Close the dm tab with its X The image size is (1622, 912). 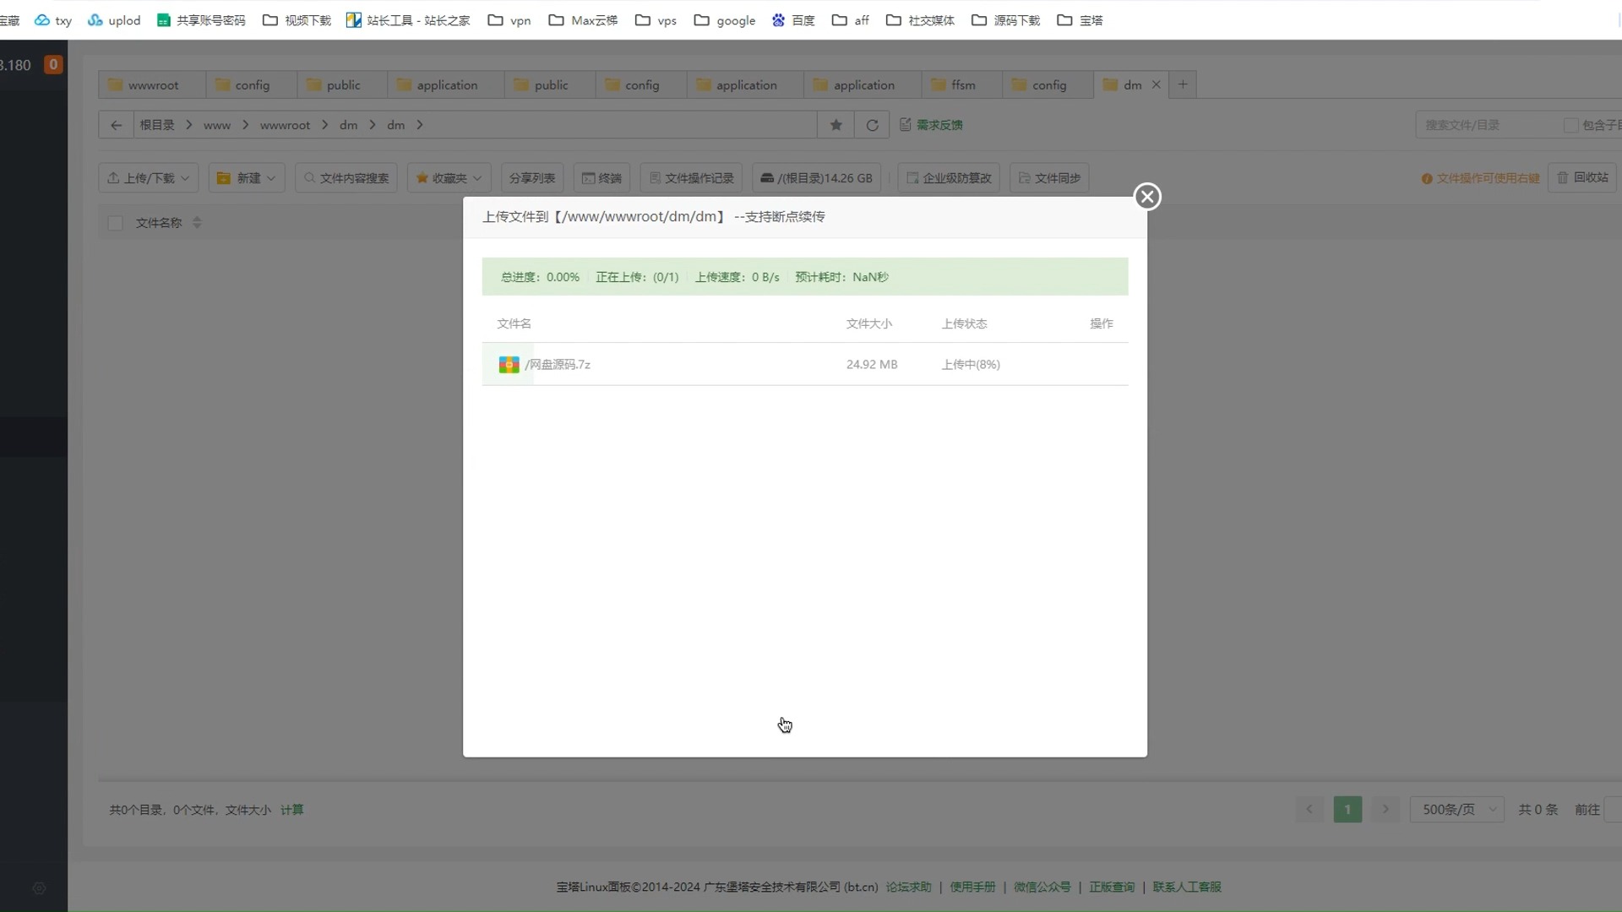point(1156,84)
